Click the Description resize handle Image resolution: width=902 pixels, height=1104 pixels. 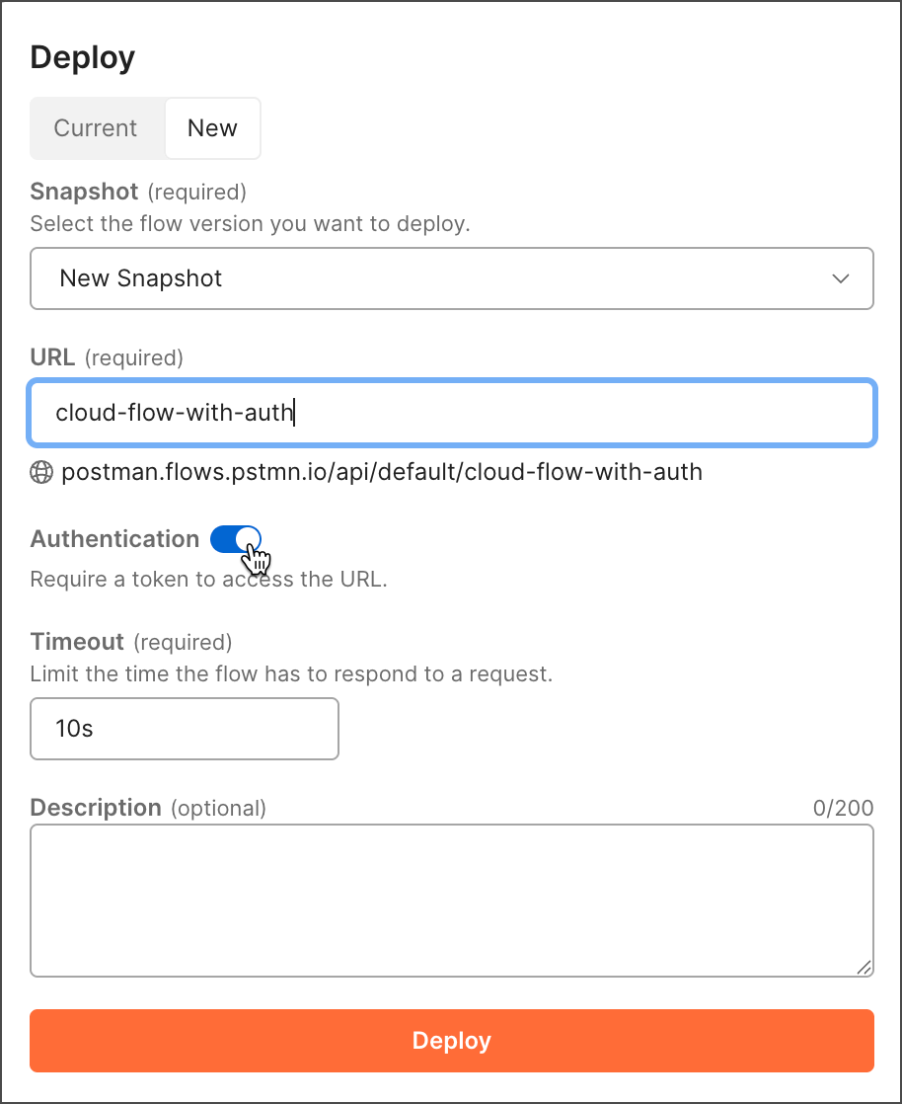tap(864, 965)
